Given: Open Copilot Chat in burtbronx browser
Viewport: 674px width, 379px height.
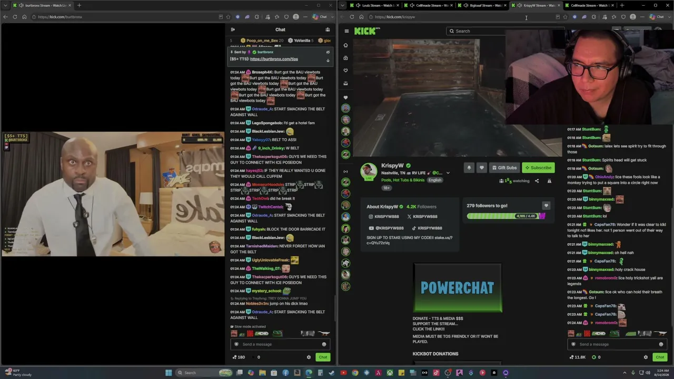Looking at the screenshot, I should [x=320, y=17].
